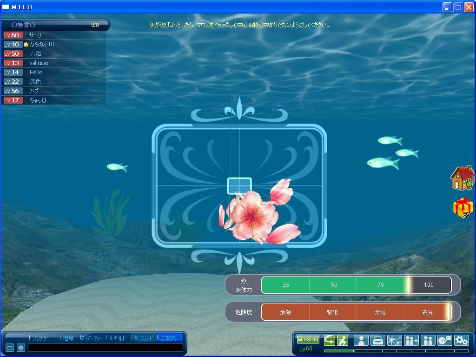This screenshot has width=476, height=357.
Task: Click the green running figure icon
Action: coord(343,340)
